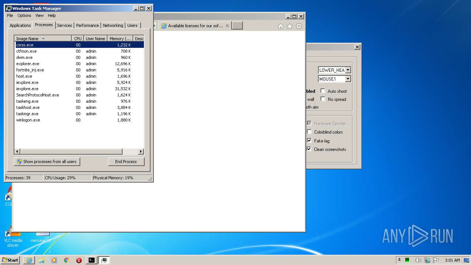
Task: Open the Options menu in Task Manager
Action: (24, 15)
